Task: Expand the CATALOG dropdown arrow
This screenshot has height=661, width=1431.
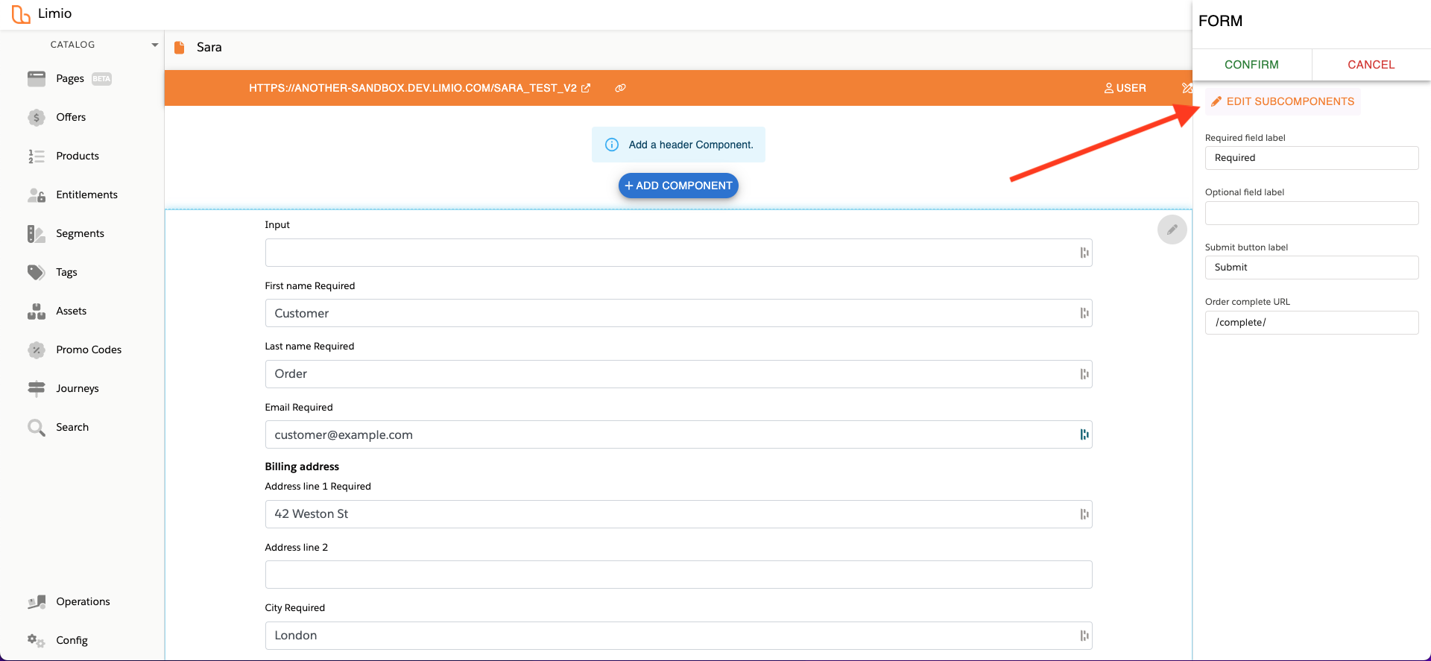Action: tap(155, 45)
